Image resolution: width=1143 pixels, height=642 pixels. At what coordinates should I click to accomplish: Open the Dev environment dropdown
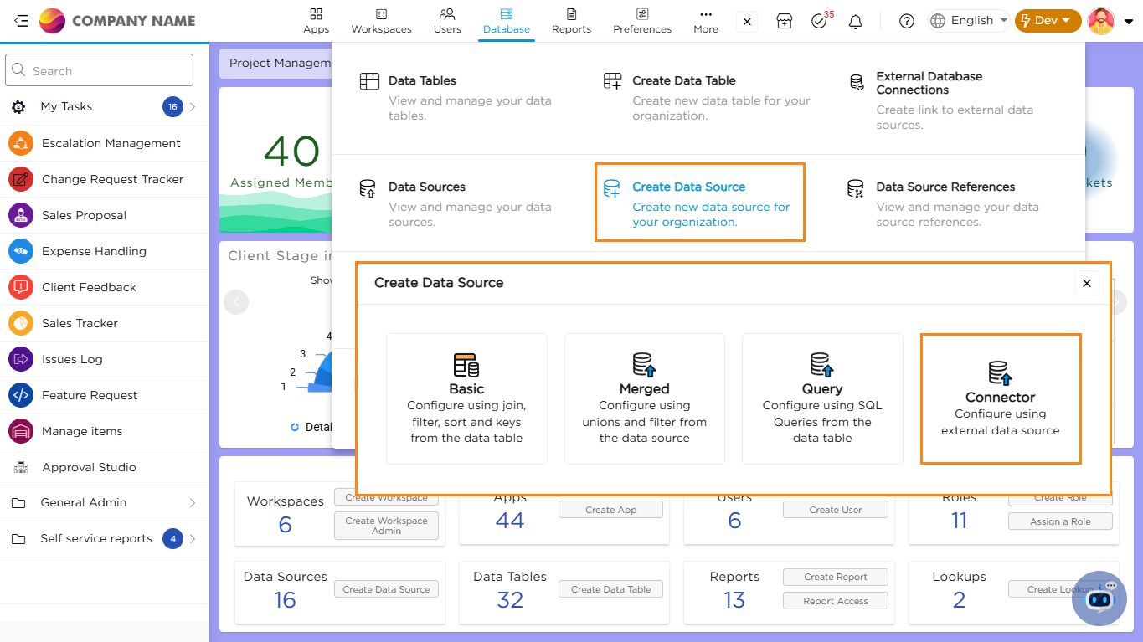tap(1047, 21)
